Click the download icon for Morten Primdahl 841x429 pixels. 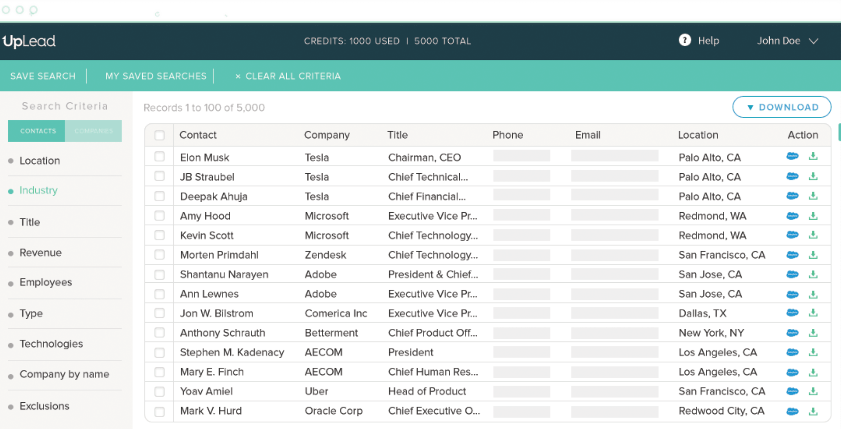click(813, 255)
